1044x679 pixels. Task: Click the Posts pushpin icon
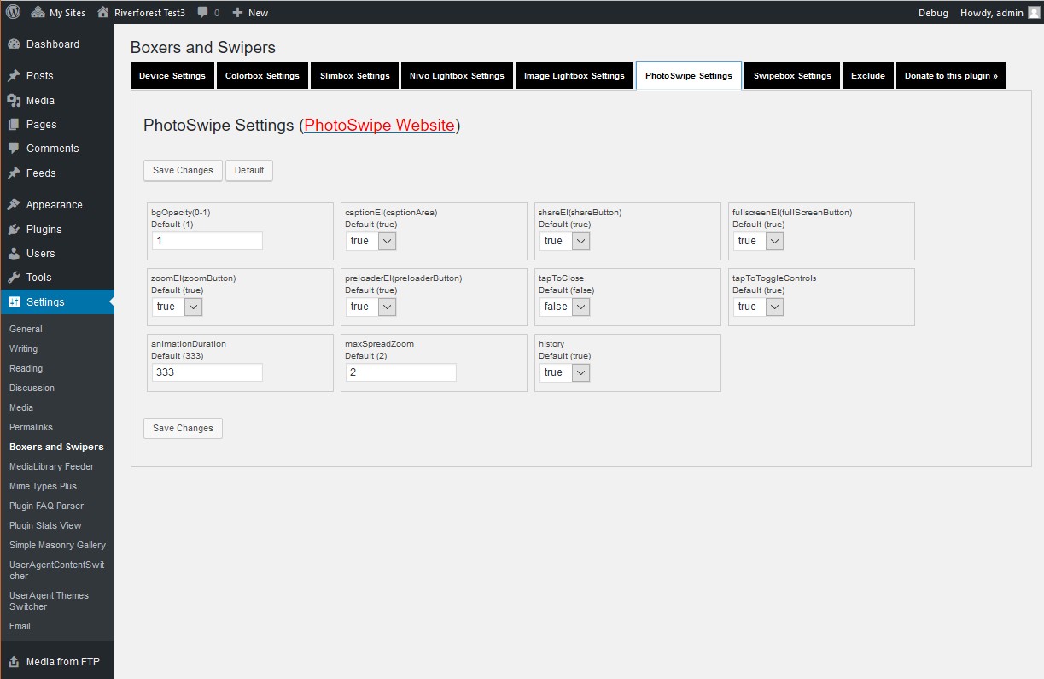point(14,76)
